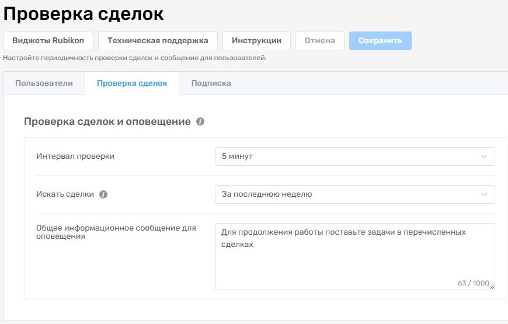Click the Проверка сделок и оповещение heading
This screenshot has width=508, height=324.
tap(107, 121)
